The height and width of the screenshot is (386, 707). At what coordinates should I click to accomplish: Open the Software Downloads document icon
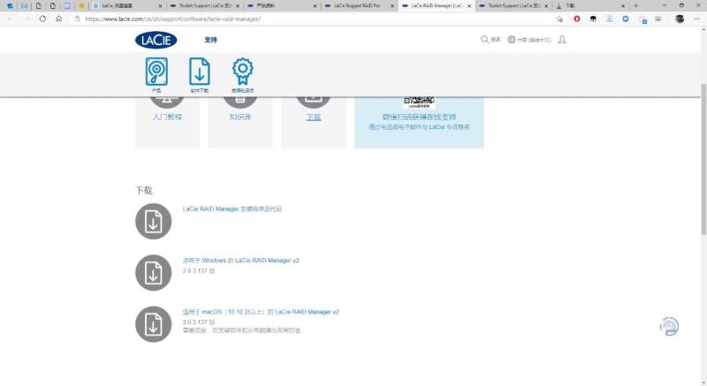point(200,72)
